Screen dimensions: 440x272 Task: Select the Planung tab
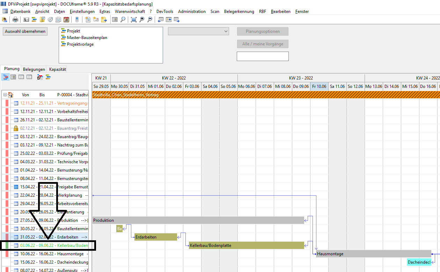(x=12, y=69)
